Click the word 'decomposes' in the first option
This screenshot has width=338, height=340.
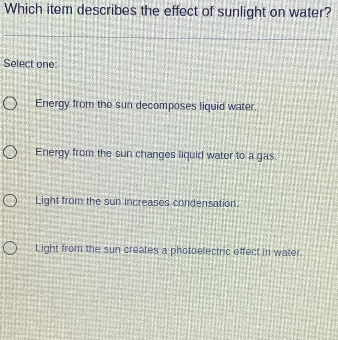166,106
